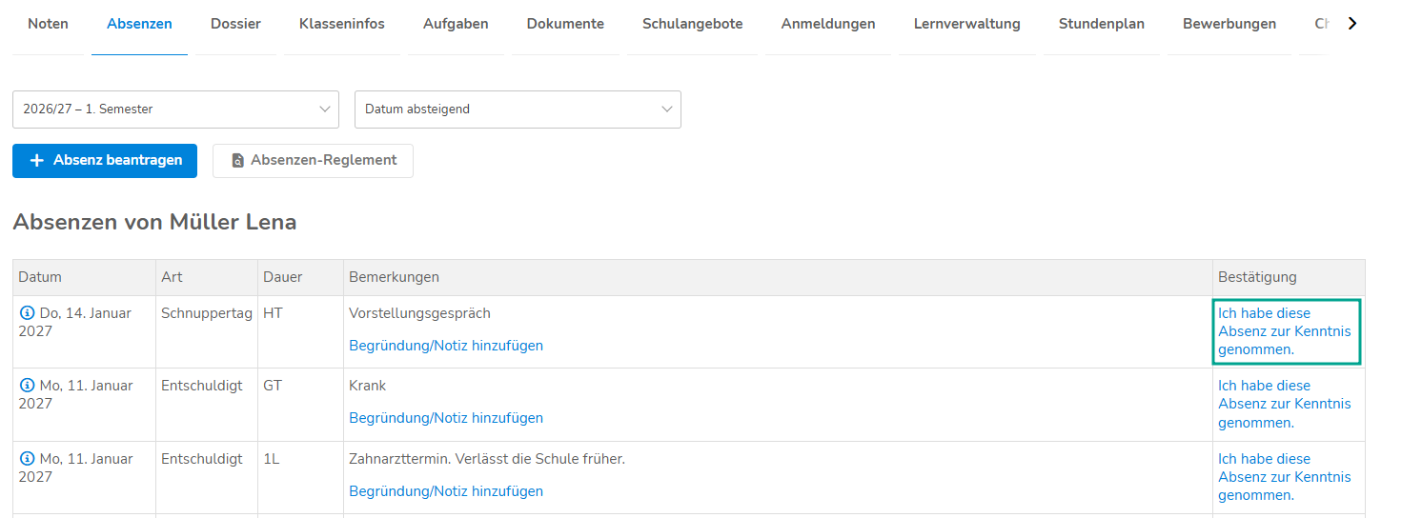Add Begründung/Notiz for the Vorstellungsgespräch absence
1422x518 pixels.
click(446, 346)
